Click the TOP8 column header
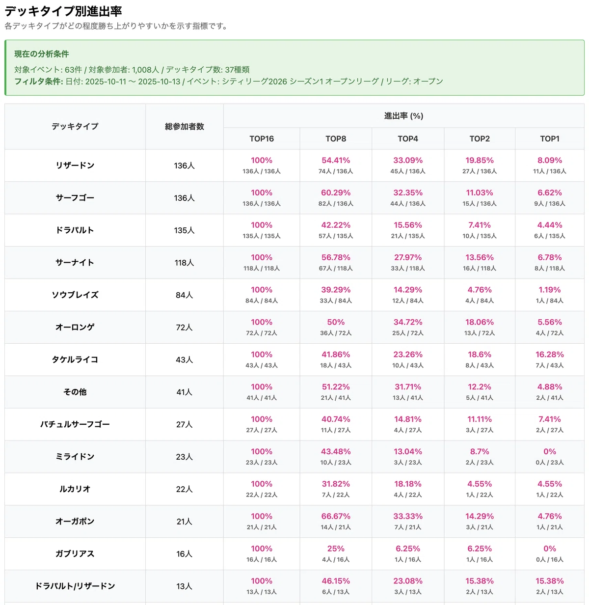Screen dimensions: 589x605 click(x=336, y=138)
